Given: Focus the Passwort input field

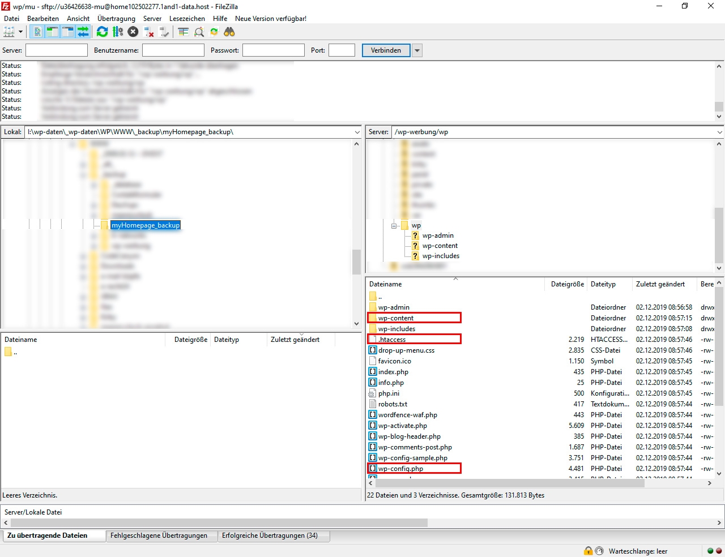Looking at the screenshot, I should pyautogui.click(x=274, y=50).
